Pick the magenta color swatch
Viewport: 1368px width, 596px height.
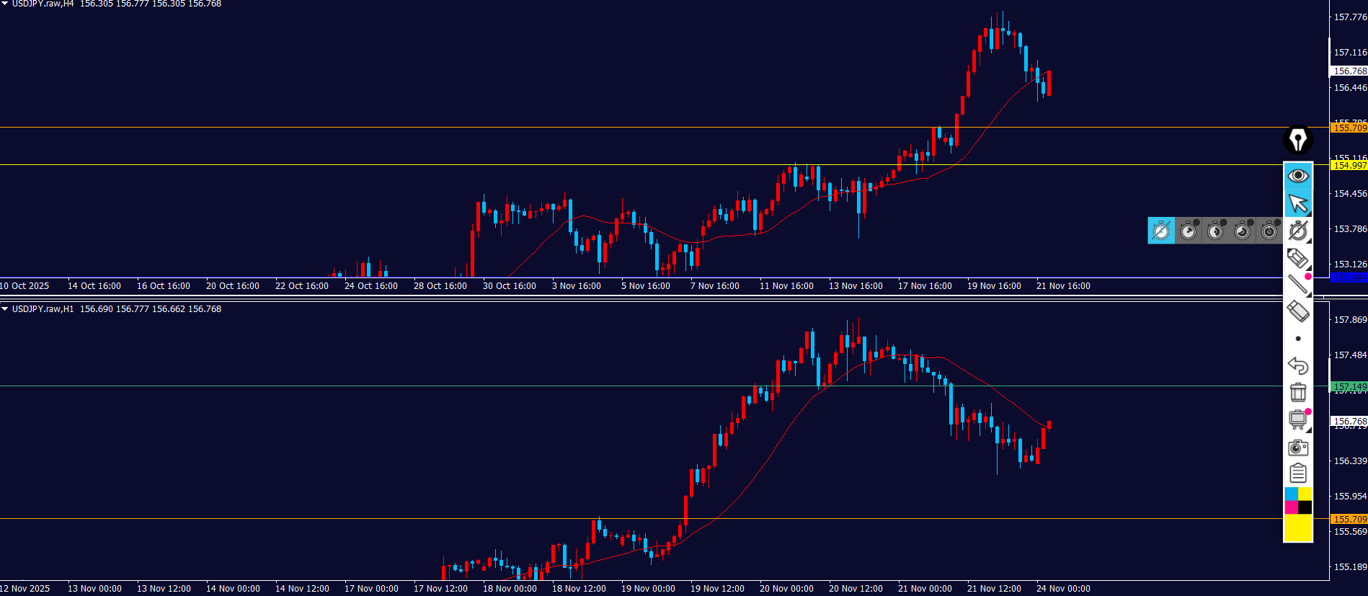[1291, 507]
